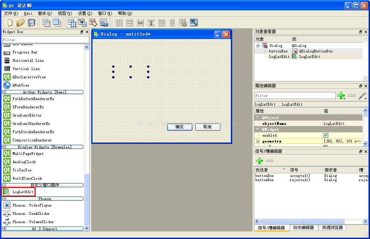Collapse the geometry property row
Screen dimensions: 370x239
tap(258, 141)
